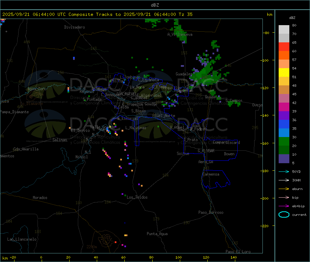The height and width of the screenshot is (262, 310).
Task: Click the 50YD cyan arrow legend icon
Action: [284, 171]
